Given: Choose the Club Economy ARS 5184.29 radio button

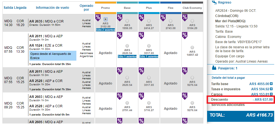Looking at the screenshot, I should 192,21.
